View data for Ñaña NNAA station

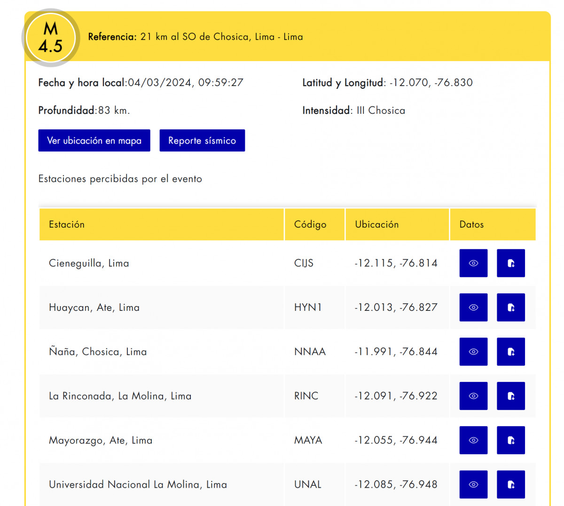pyautogui.click(x=473, y=351)
